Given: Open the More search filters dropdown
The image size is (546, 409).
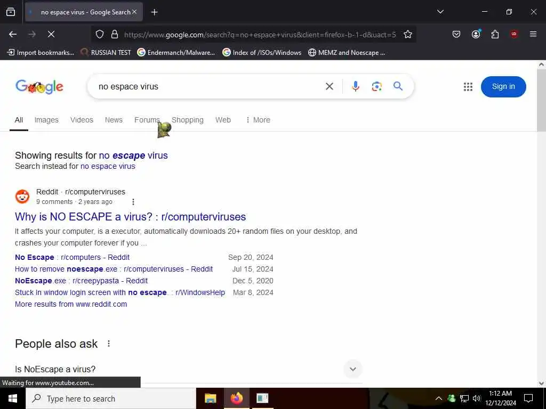Looking at the screenshot, I should tap(258, 120).
